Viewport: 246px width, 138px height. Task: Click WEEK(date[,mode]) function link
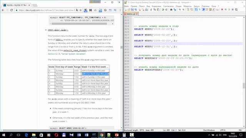coord(58,30)
